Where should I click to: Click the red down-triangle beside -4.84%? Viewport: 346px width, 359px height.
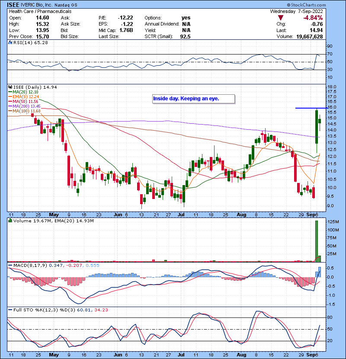click(x=281, y=18)
